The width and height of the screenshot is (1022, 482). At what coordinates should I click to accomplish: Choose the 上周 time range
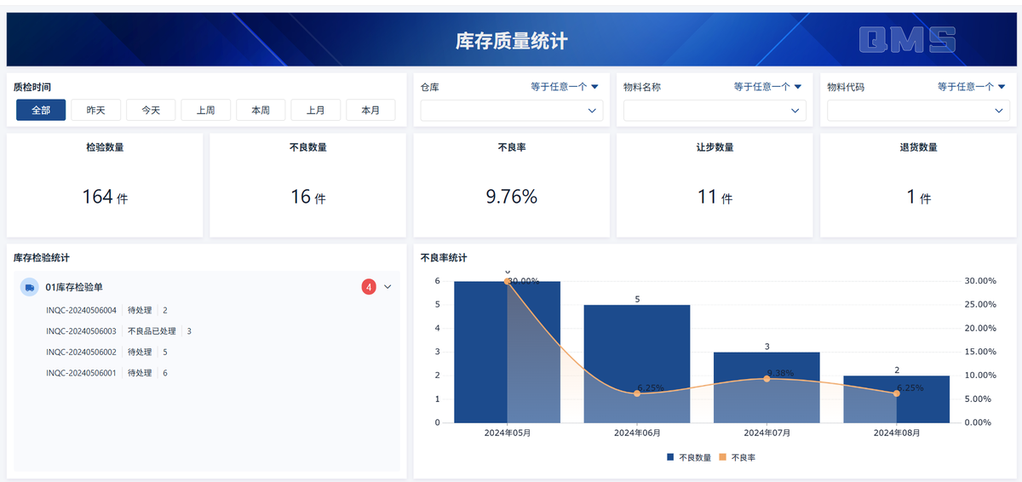pyautogui.click(x=205, y=110)
